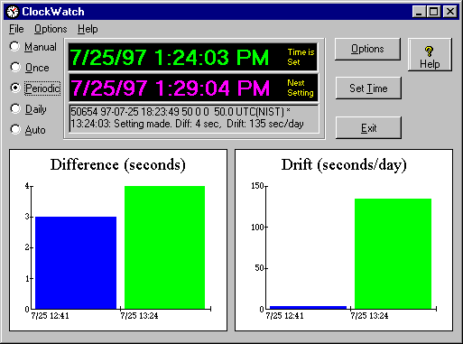Click the blue 12:41 bar in Difference chart
463x344 pixels.
pyautogui.click(x=76, y=263)
